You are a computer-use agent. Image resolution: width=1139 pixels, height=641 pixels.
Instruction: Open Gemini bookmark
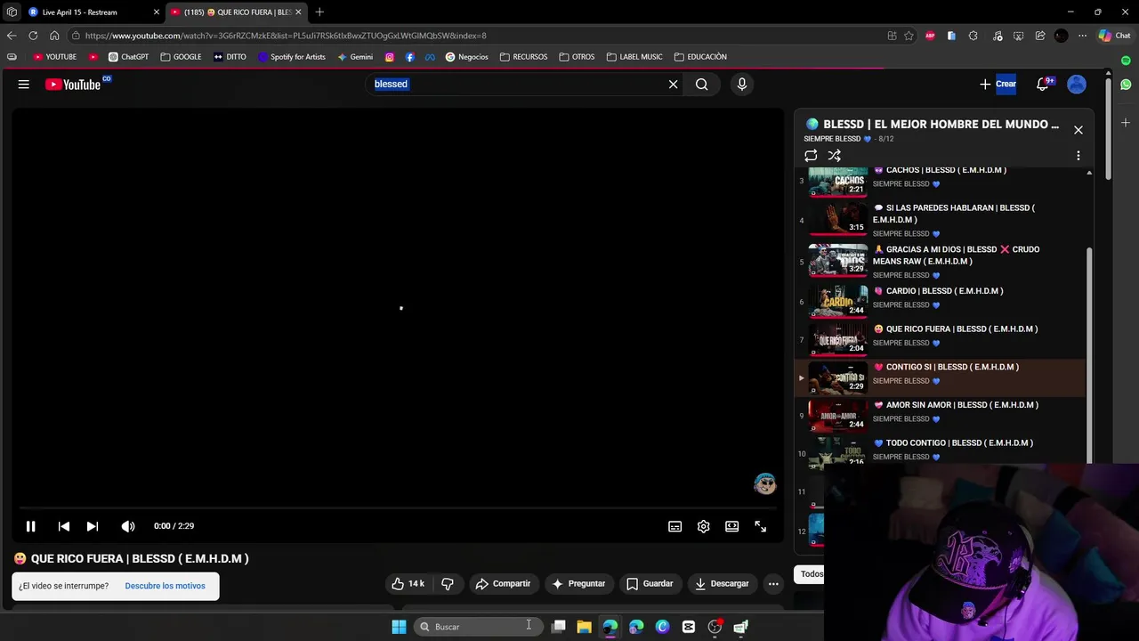[355, 57]
